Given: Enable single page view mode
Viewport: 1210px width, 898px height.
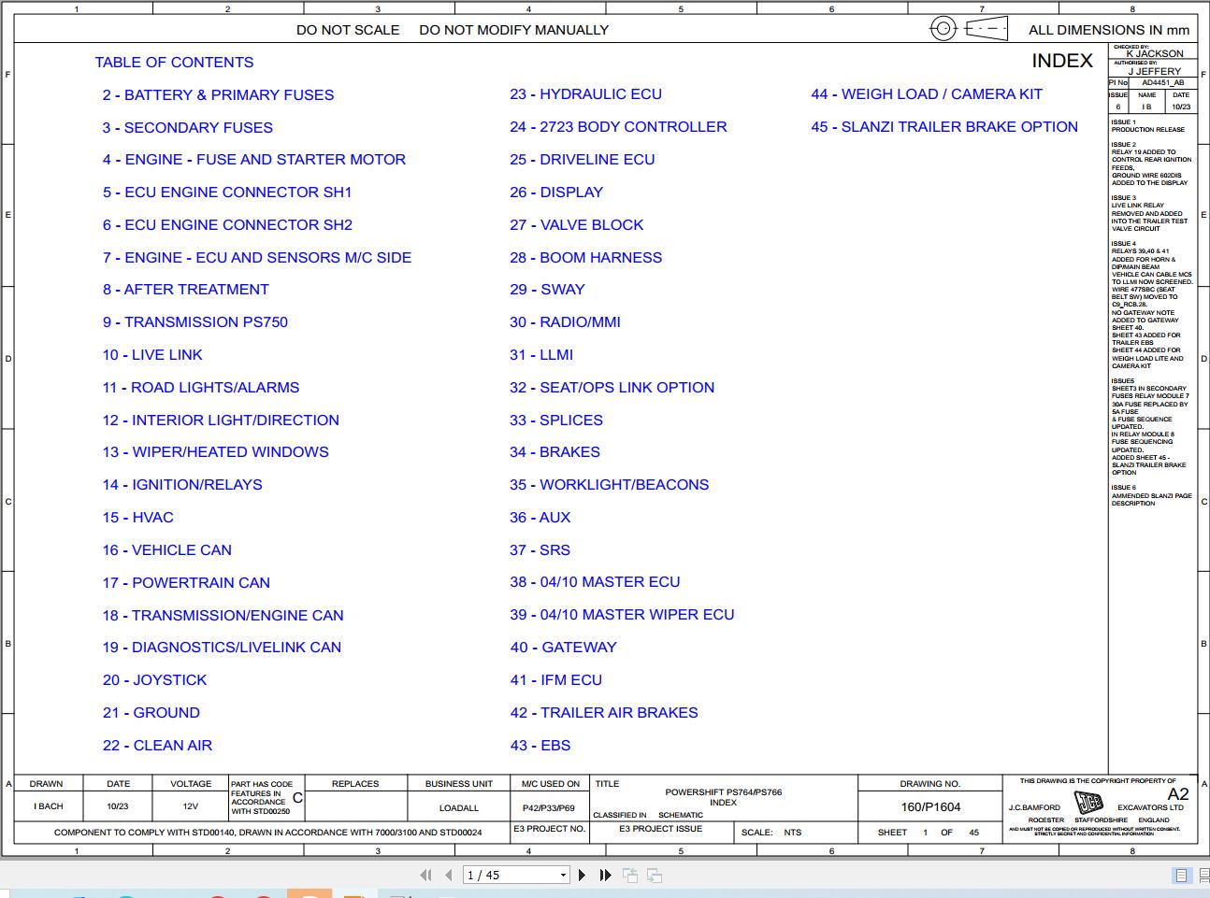Looking at the screenshot, I should [x=1181, y=876].
